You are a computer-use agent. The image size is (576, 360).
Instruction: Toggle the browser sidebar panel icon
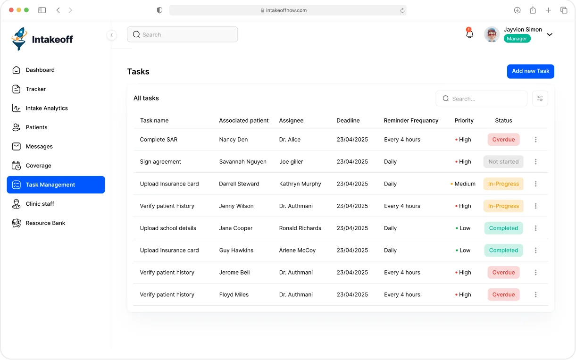(42, 10)
